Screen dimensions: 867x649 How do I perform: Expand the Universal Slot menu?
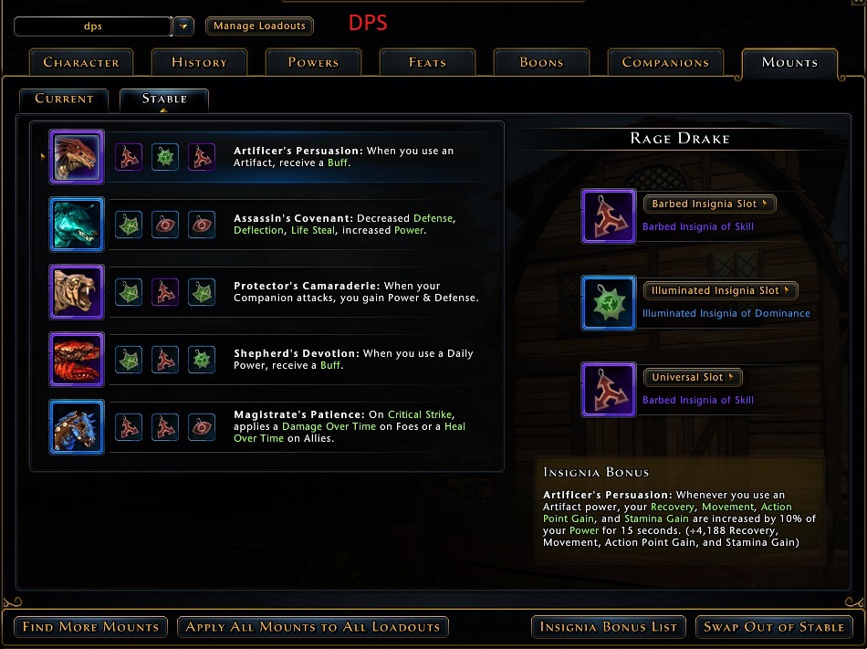[x=693, y=377]
